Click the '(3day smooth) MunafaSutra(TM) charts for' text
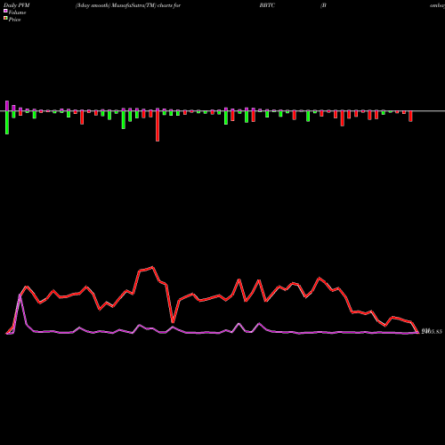This screenshot has height=445, width=445. [128, 5]
